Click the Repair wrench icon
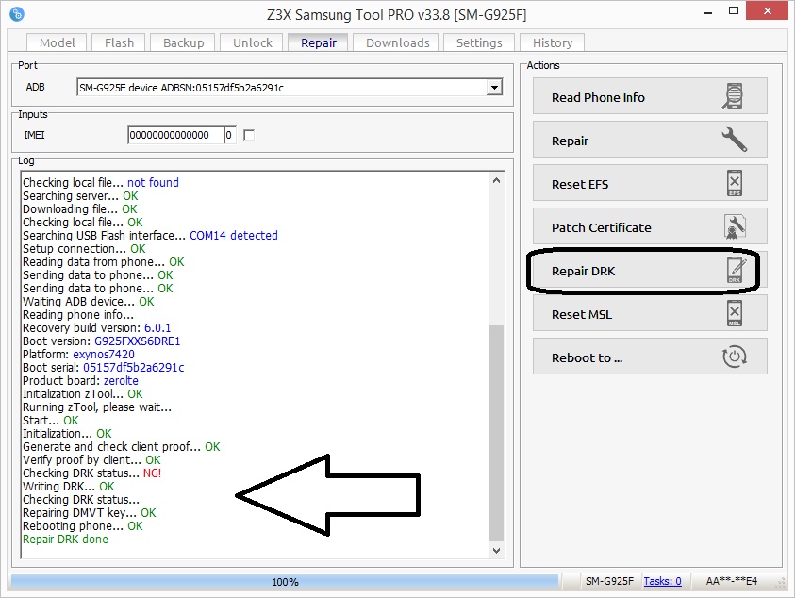795x598 pixels. tap(734, 140)
